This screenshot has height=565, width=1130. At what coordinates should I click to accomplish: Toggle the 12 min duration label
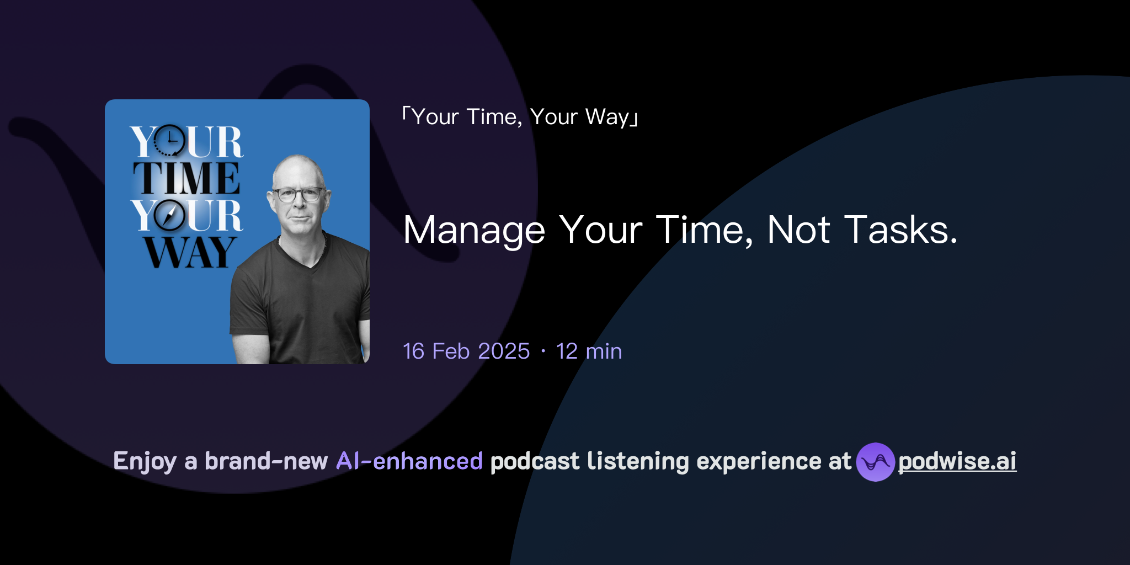coord(588,351)
